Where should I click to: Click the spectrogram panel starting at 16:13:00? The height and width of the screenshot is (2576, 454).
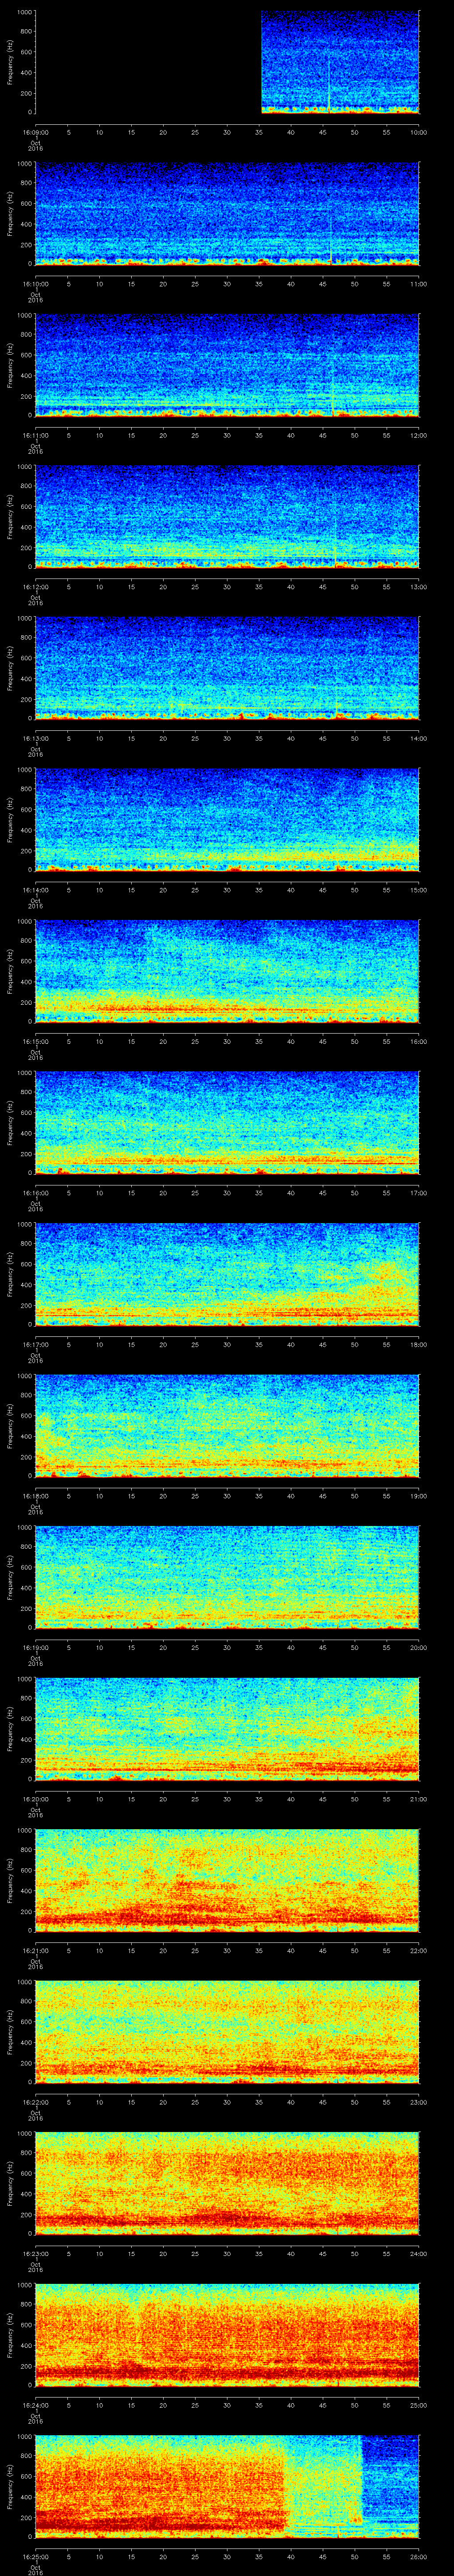click(x=227, y=668)
